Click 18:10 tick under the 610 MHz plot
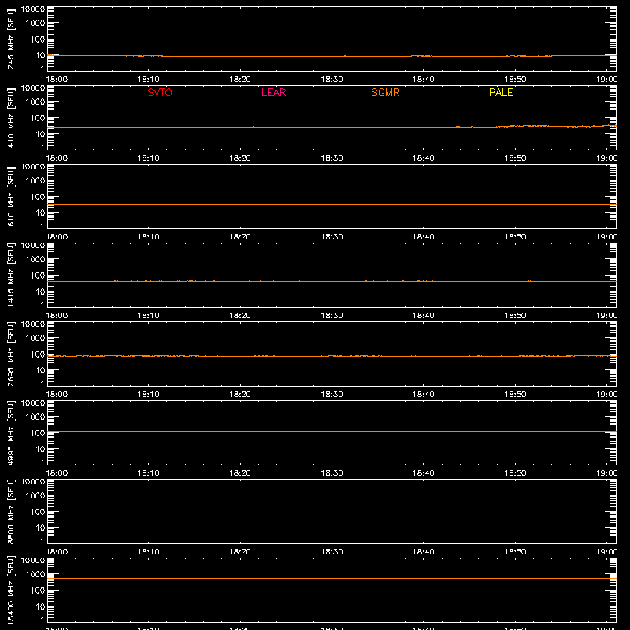 pyautogui.click(x=148, y=237)
